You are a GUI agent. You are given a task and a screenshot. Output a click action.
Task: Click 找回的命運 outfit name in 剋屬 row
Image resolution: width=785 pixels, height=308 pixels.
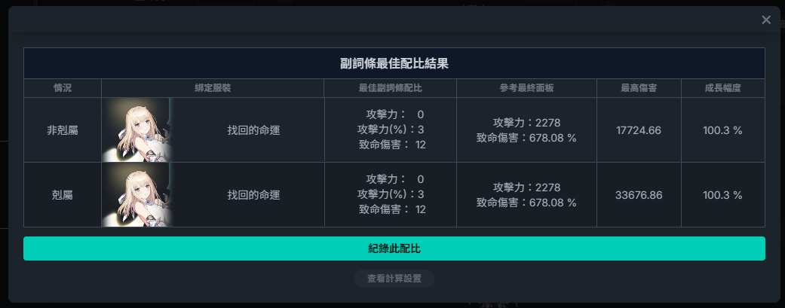(x=253, y=195)
